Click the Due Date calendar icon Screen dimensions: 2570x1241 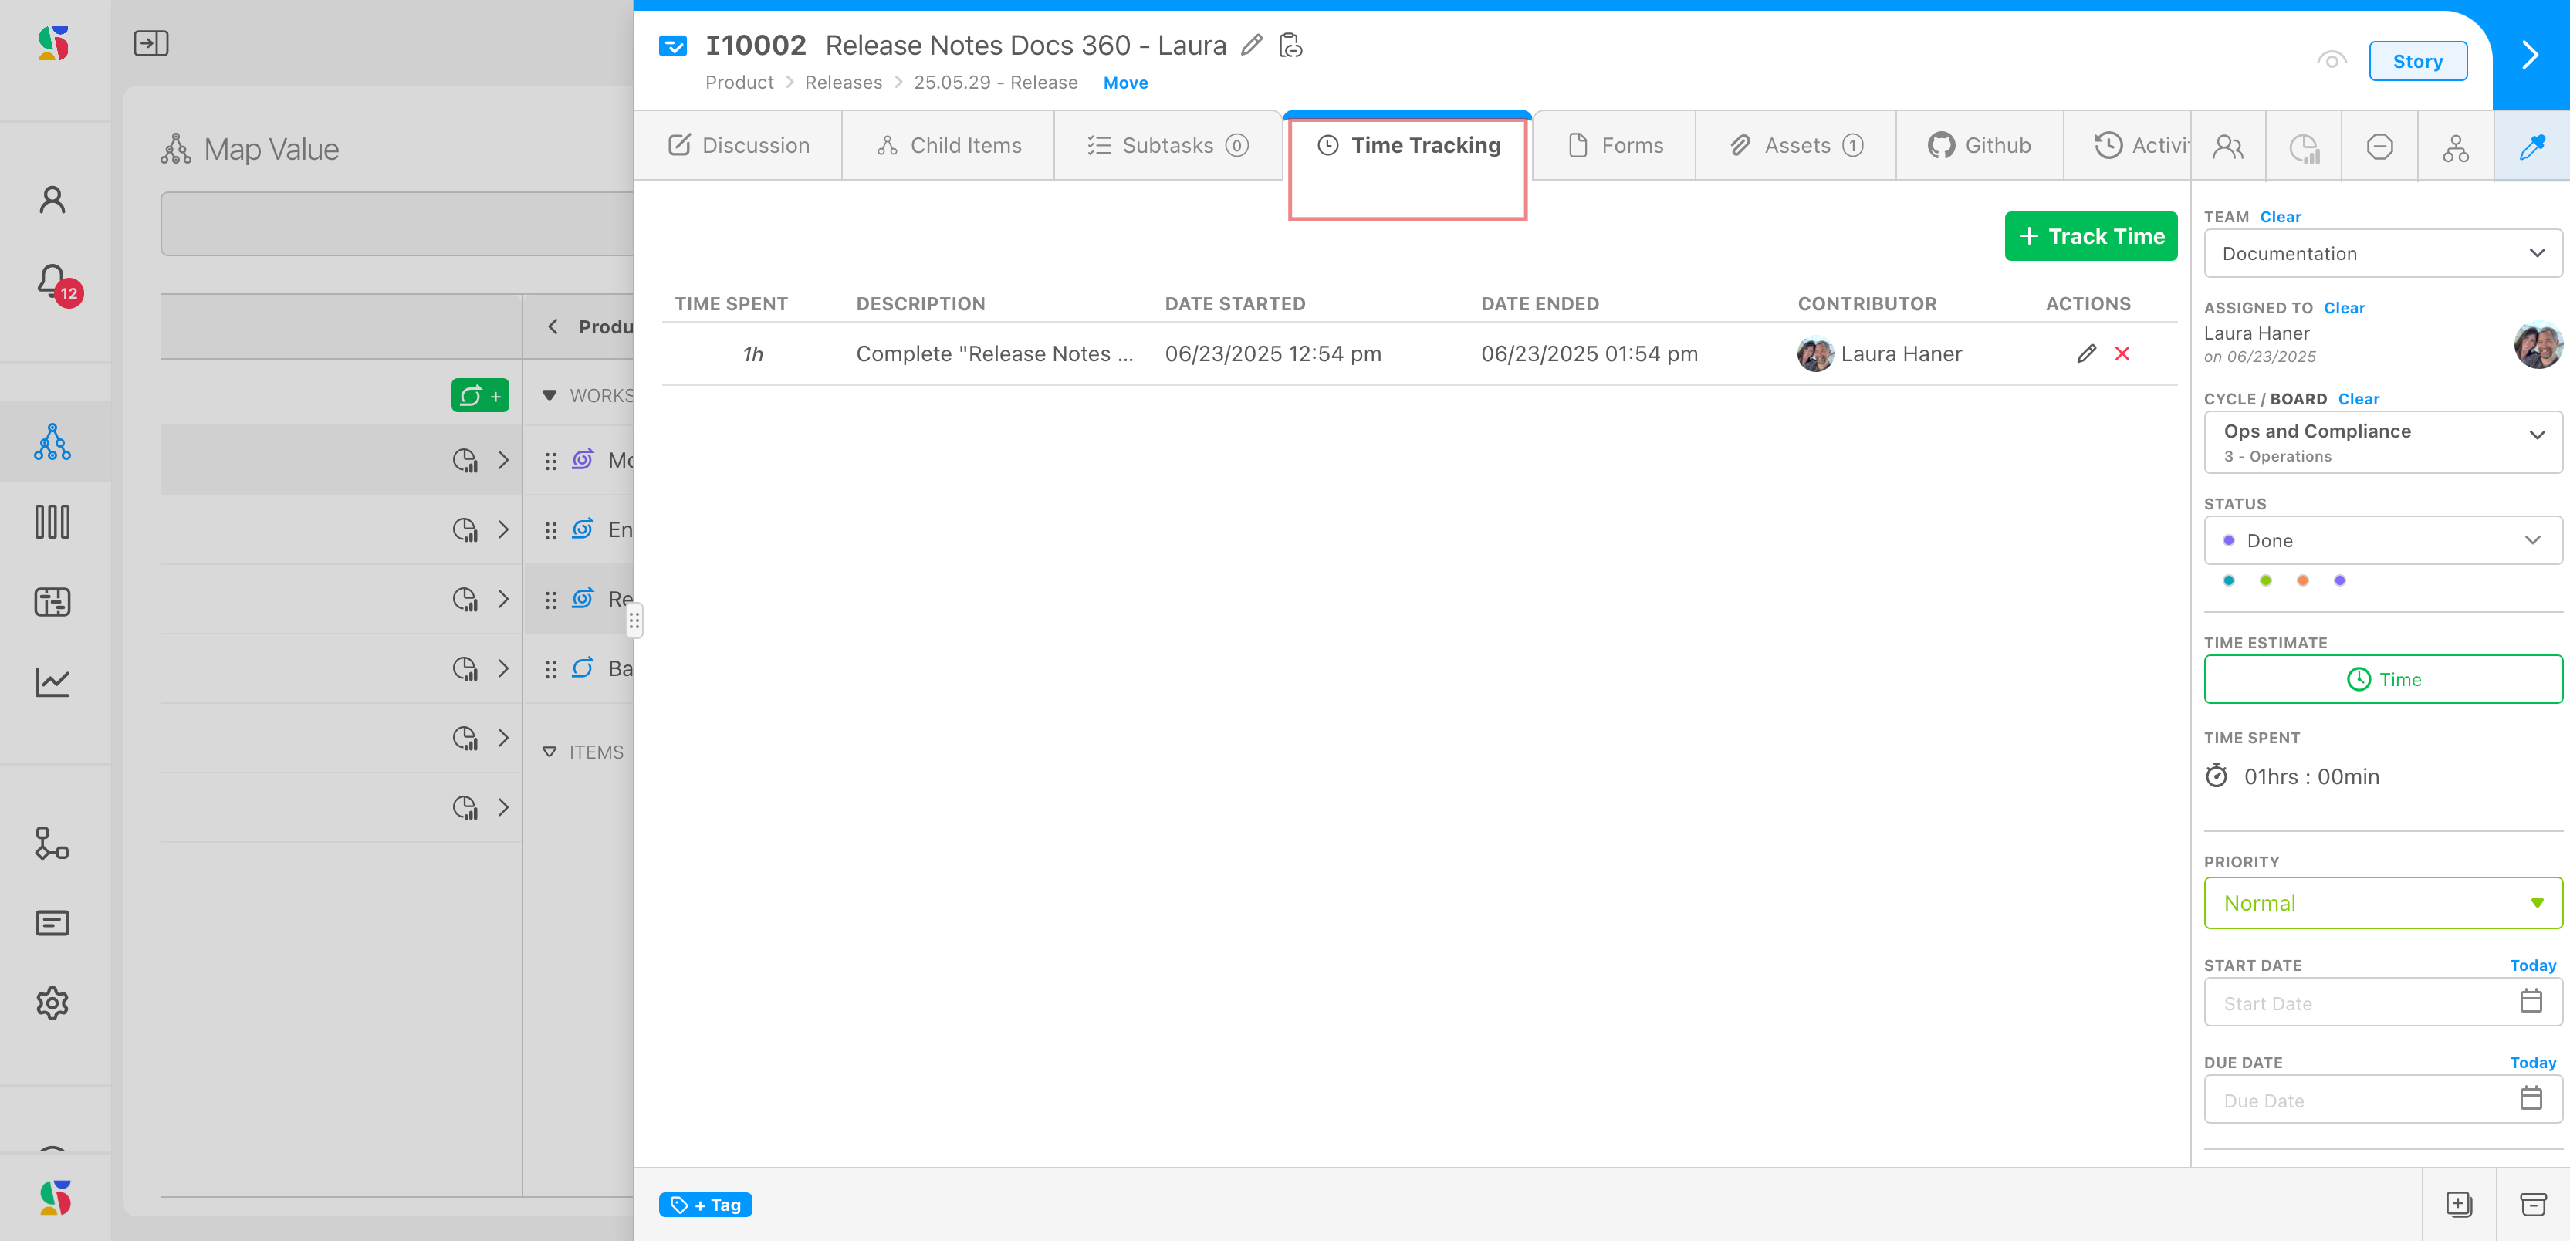click(x=2530, y=1098)
